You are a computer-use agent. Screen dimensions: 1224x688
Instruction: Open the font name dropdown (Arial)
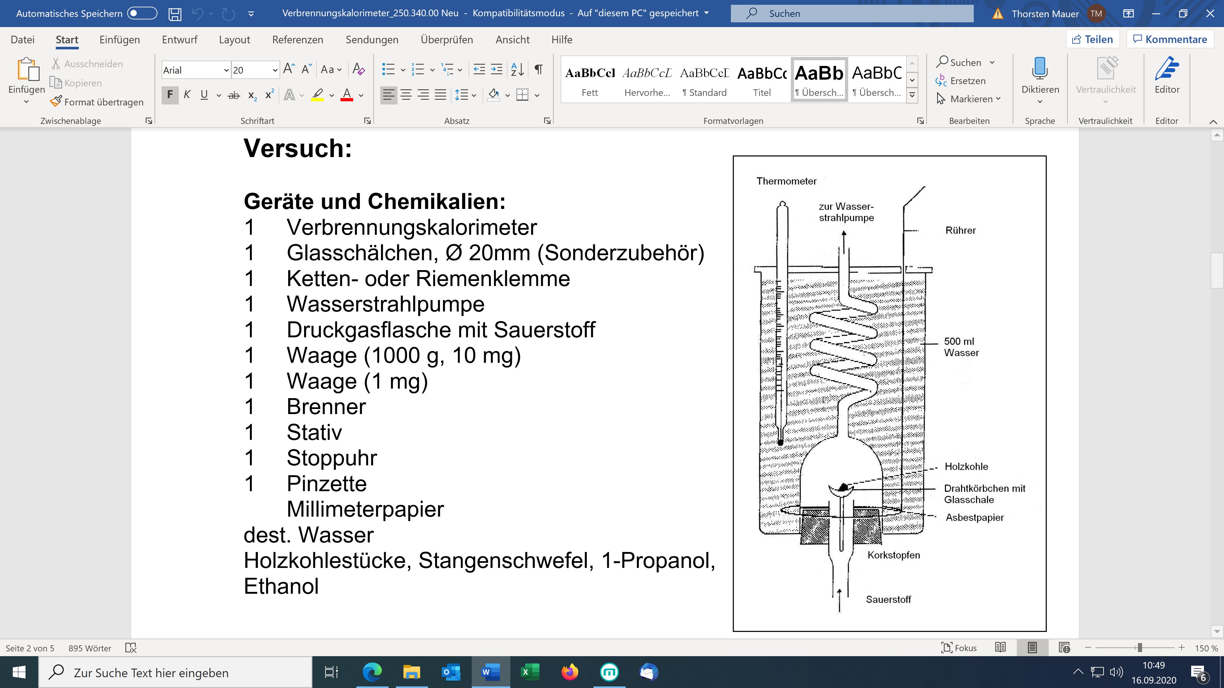(x=227, y=70)
